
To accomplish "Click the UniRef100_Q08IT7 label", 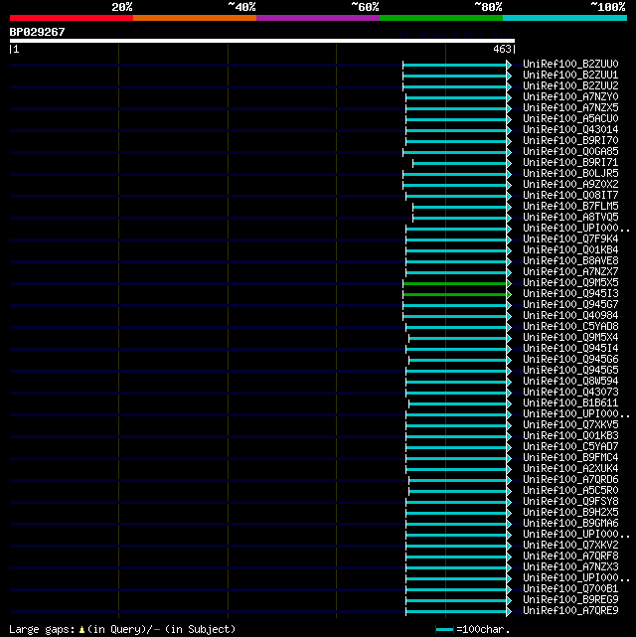I will [x=570, y=196].
